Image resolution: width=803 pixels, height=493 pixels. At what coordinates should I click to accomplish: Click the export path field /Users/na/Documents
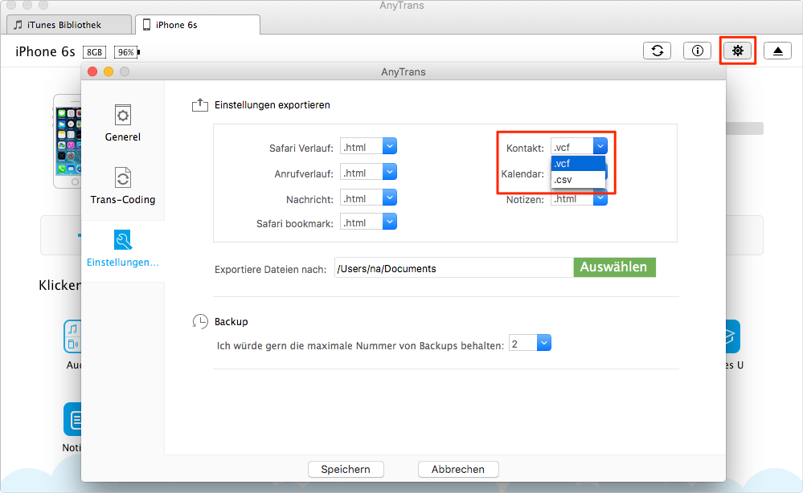click(x=453, y=268)
